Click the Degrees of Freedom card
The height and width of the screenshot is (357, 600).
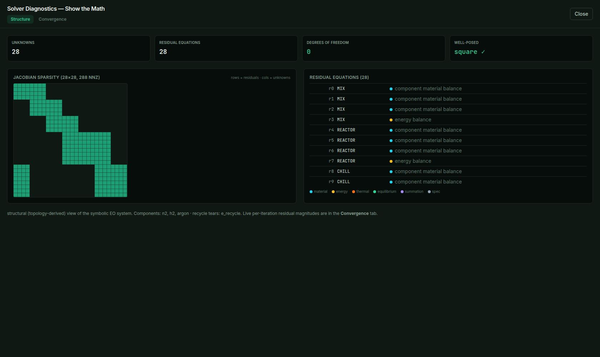pyautogui.click(x=374, y=48)
